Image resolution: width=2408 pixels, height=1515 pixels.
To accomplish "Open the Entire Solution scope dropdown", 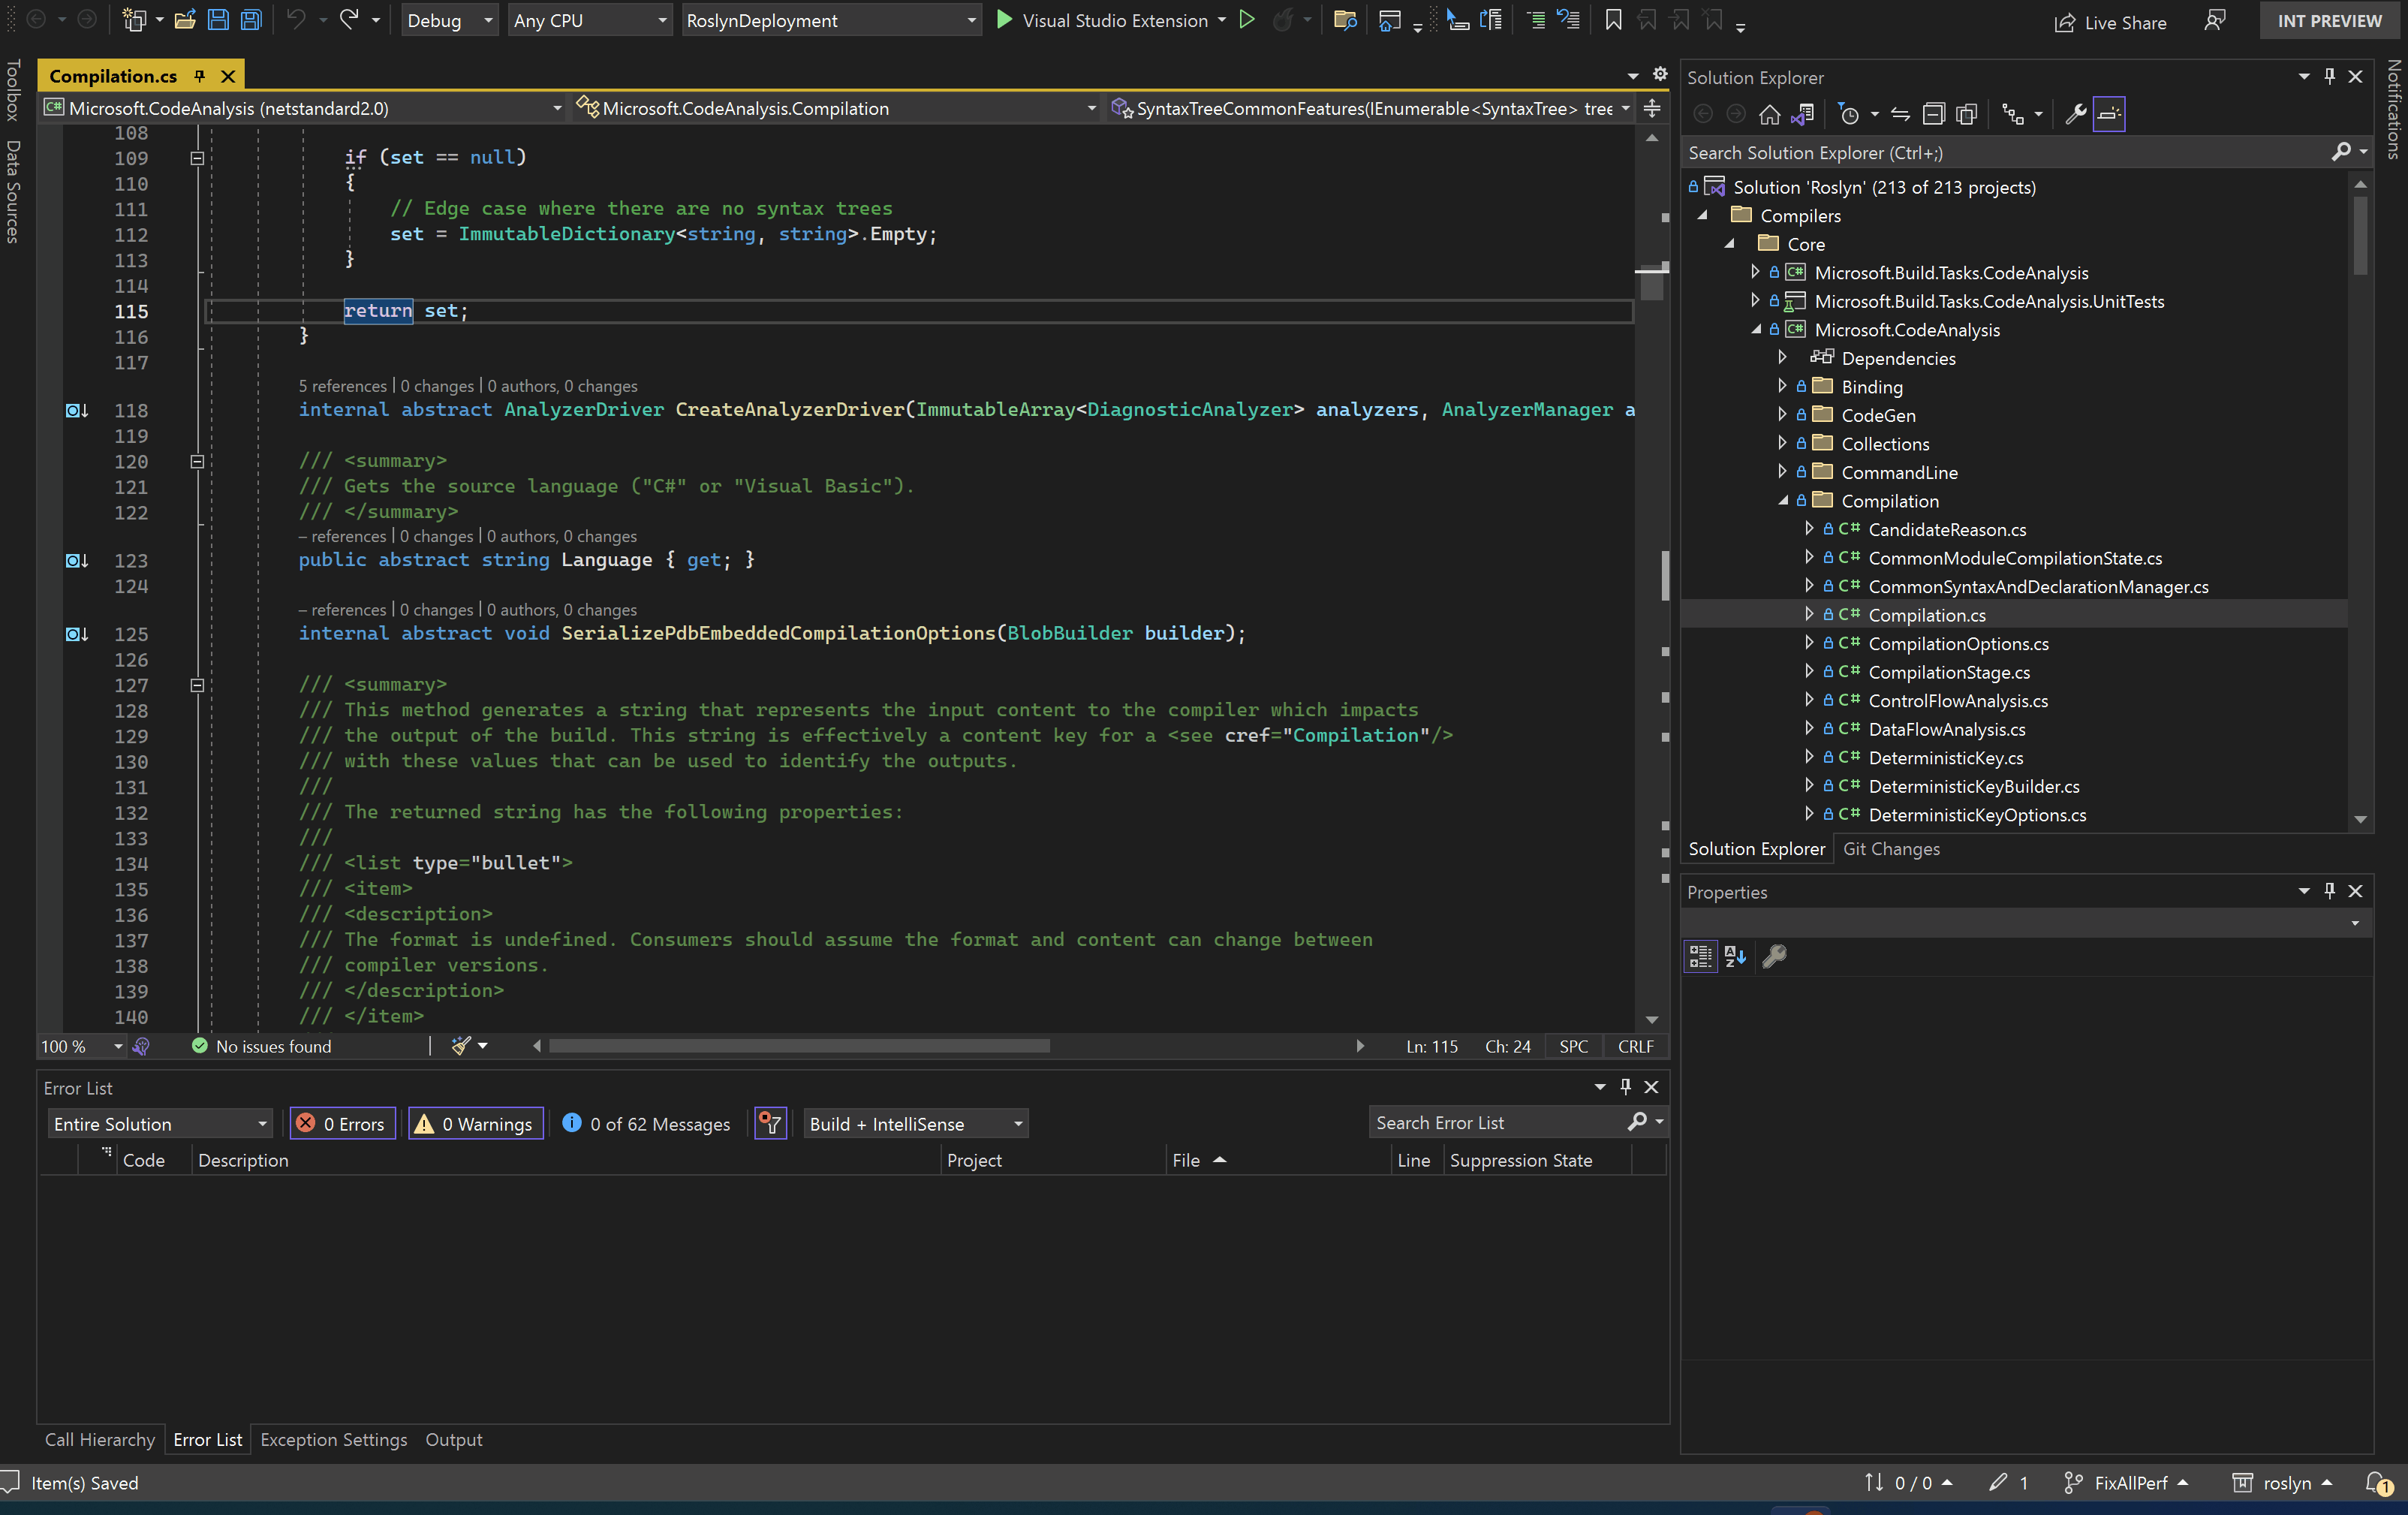I will (160, 1124).
